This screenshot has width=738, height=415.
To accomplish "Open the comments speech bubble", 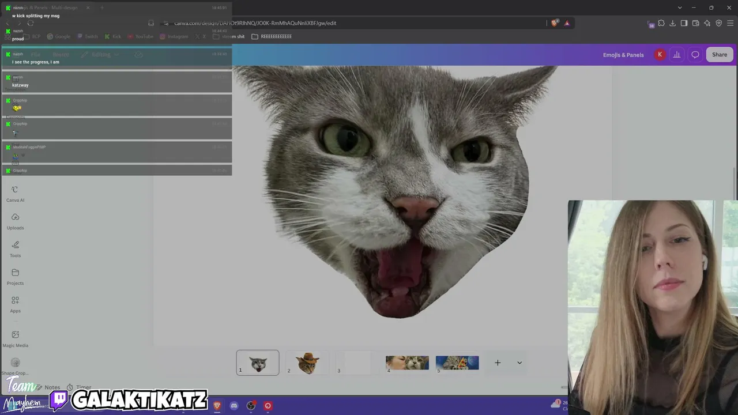I will click(695, 55).
